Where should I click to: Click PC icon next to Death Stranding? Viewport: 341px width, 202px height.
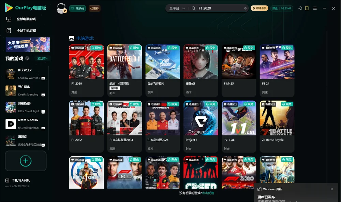[x=43, y=95]
